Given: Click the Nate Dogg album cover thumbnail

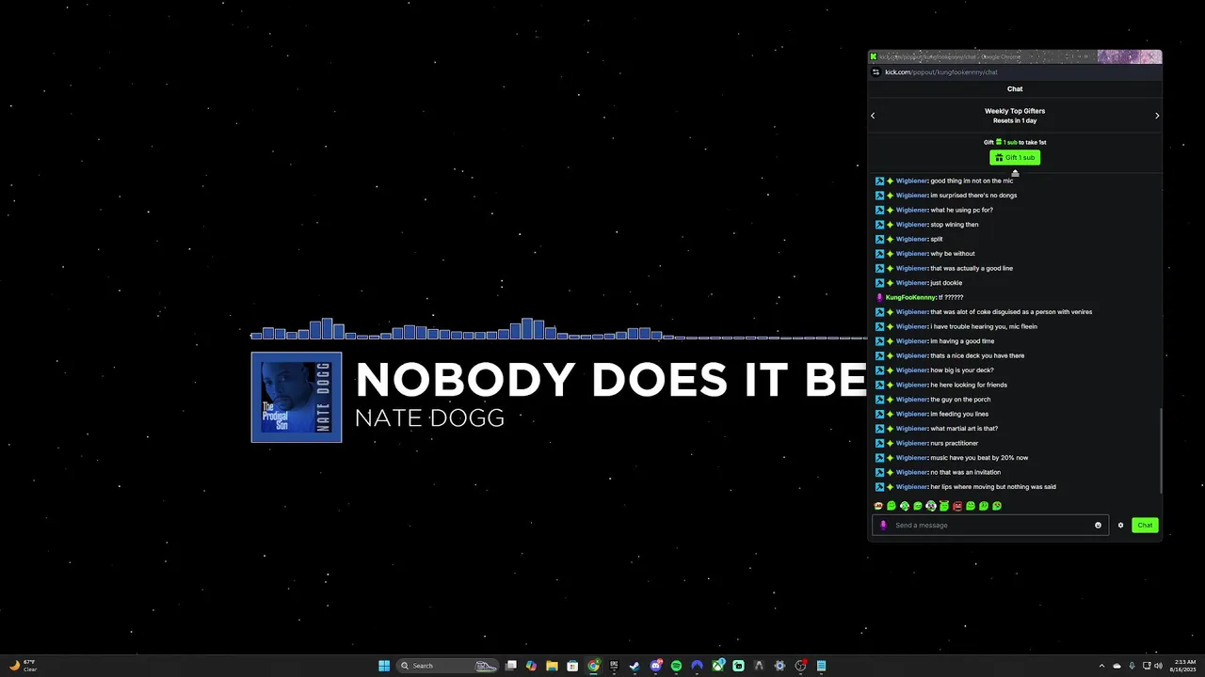Looking at the screenshot, I should (x=297, y=397).
